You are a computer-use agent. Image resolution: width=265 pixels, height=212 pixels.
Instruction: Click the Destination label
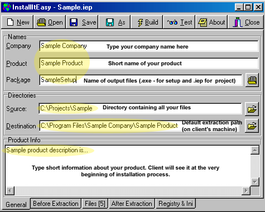[21, 126]
